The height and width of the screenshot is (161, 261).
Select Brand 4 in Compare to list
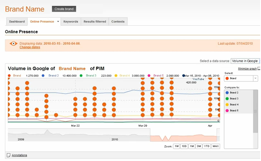click(239, 104)
